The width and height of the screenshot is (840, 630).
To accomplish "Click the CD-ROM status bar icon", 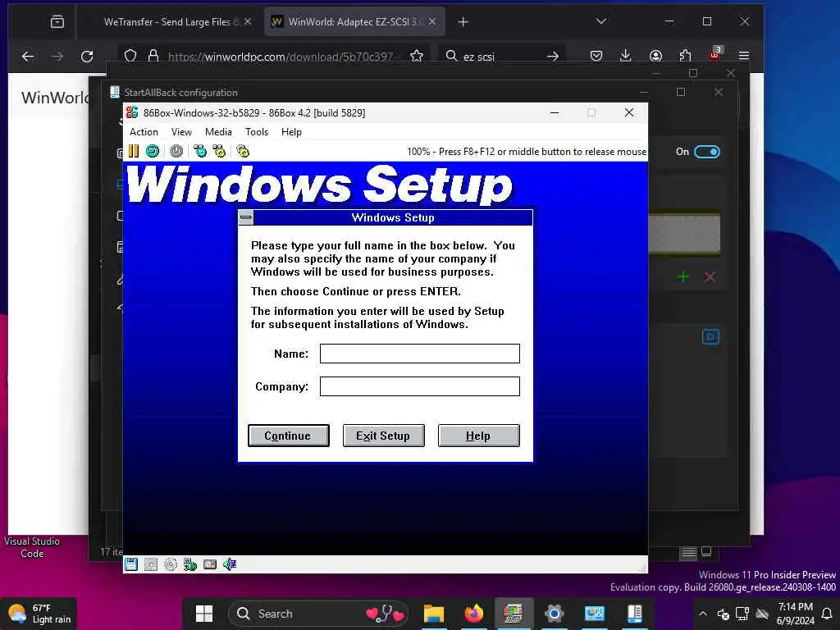I will point(171,564).
